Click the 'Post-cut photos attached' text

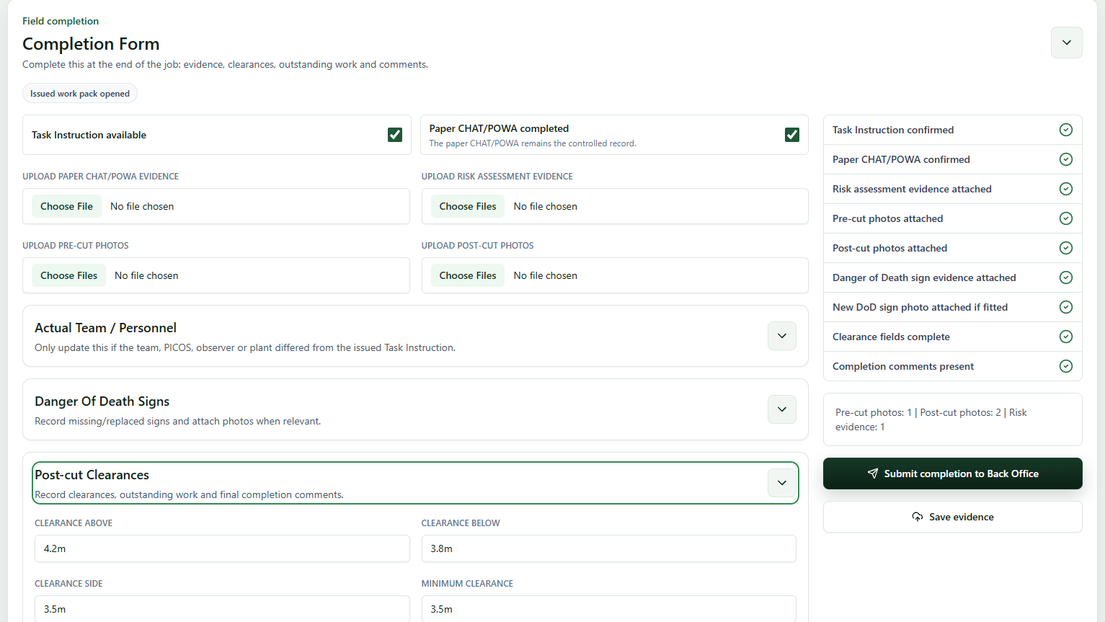[x=889, y=248]
